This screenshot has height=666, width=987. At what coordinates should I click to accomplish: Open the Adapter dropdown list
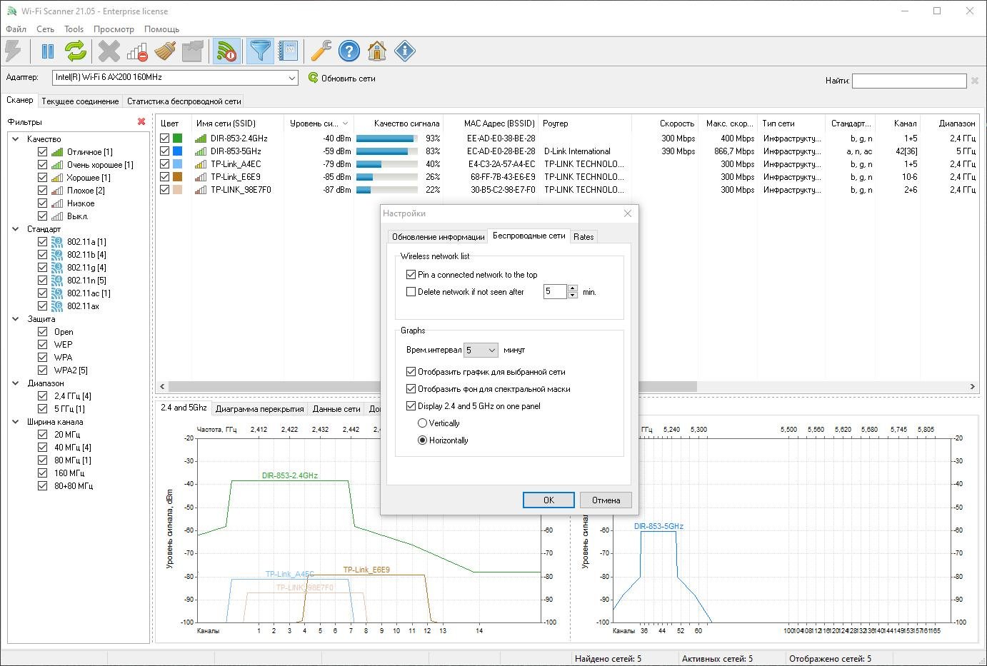[291, 78]
